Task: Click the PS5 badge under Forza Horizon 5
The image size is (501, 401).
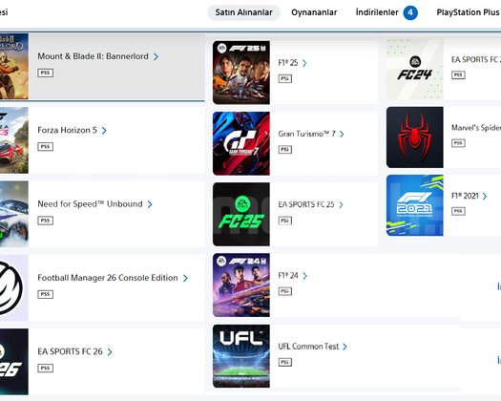Action: (x=46, y=147)
